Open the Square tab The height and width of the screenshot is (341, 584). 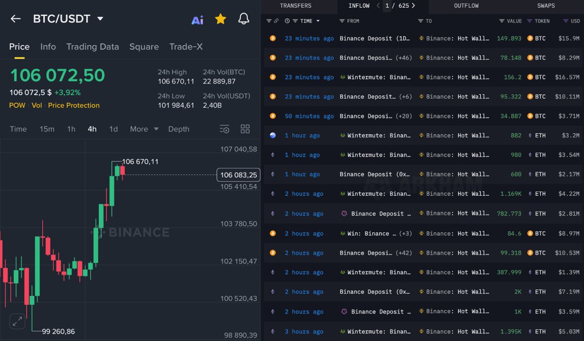144,47
